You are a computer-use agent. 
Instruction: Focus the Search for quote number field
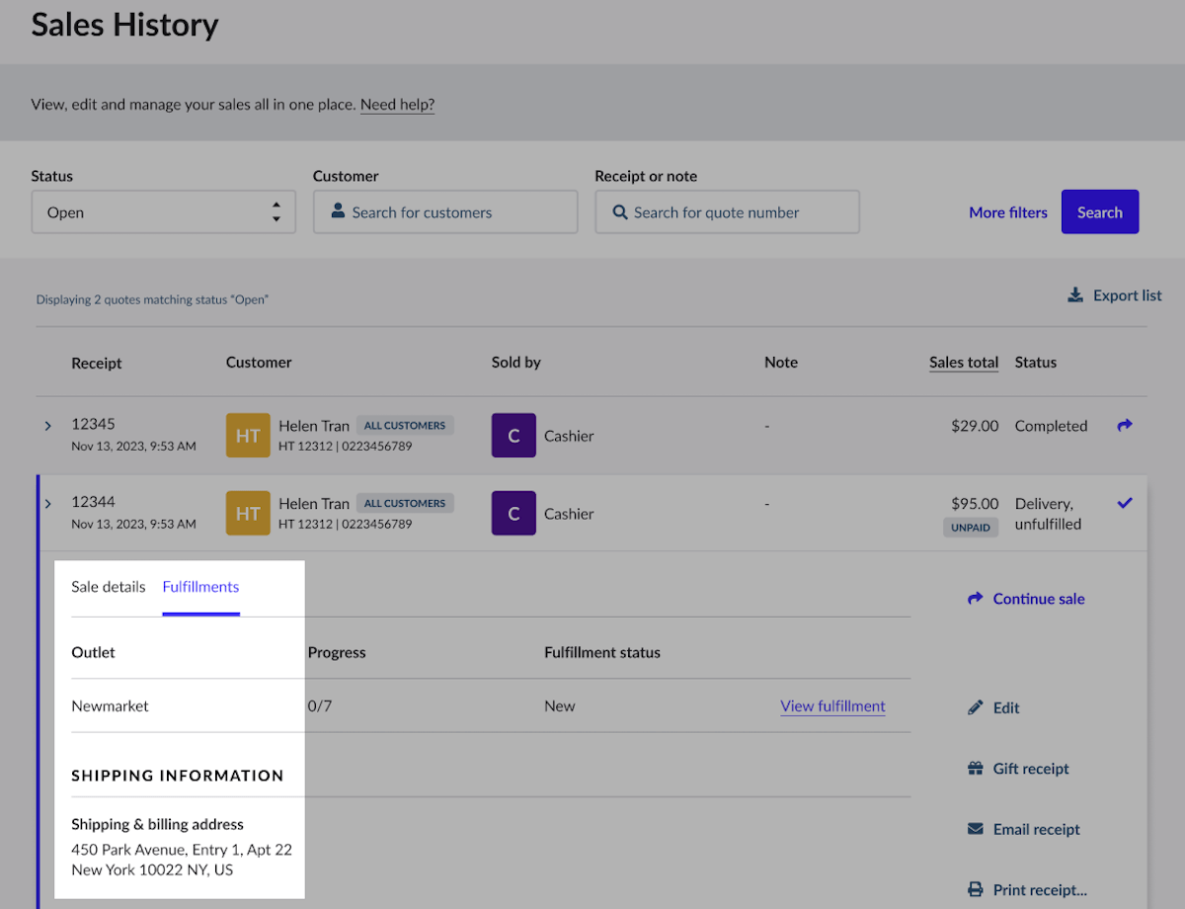pyautogui.click(x=727, y=212)
